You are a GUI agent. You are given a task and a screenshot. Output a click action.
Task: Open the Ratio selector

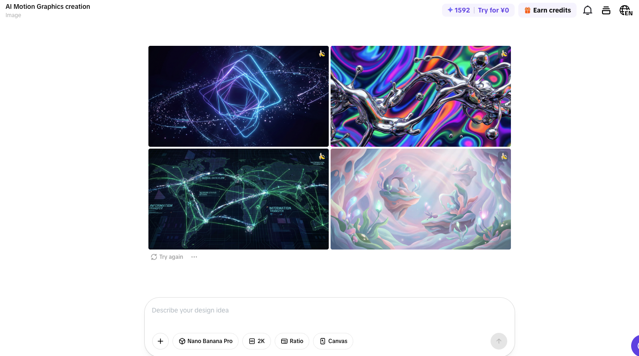pos(292,341)
